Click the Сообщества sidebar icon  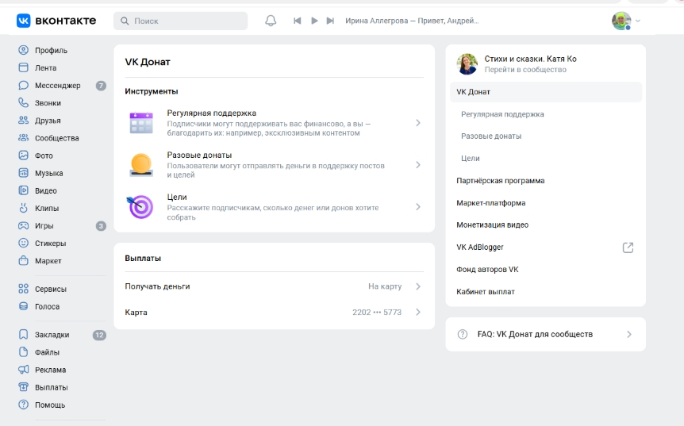point(23,138)
